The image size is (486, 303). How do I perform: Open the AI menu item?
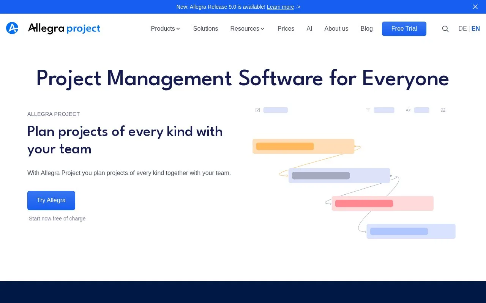(x=309, y=29)
